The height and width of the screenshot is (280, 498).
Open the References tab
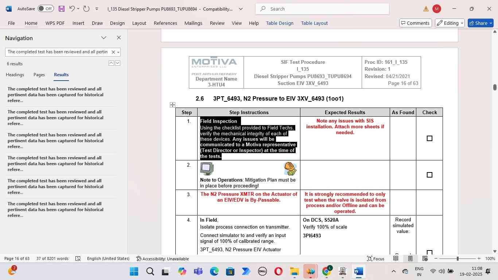coord(166,23)
